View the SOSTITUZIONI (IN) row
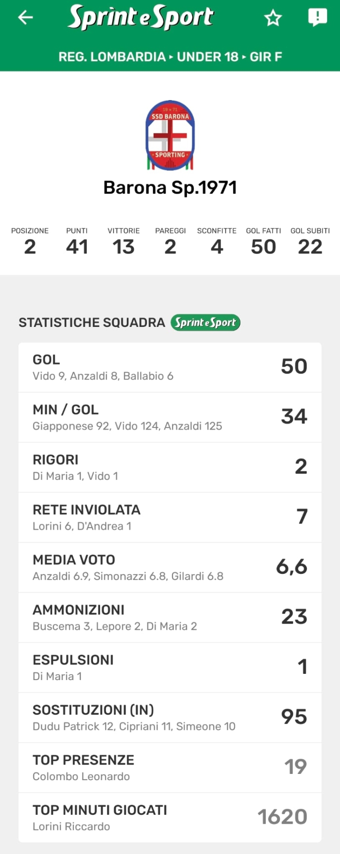The image size is (340, 854). 170,717
